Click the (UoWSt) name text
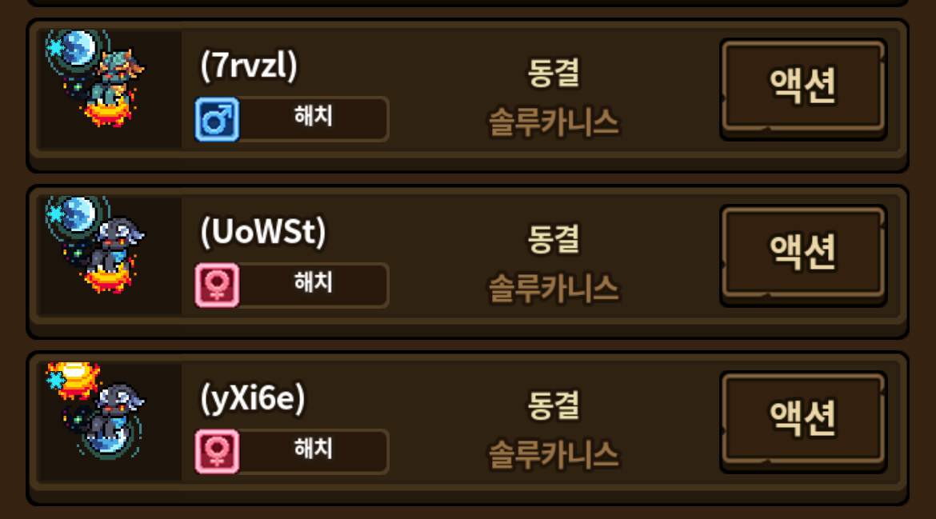Screen dimensions: 936x519 [263, 231]
